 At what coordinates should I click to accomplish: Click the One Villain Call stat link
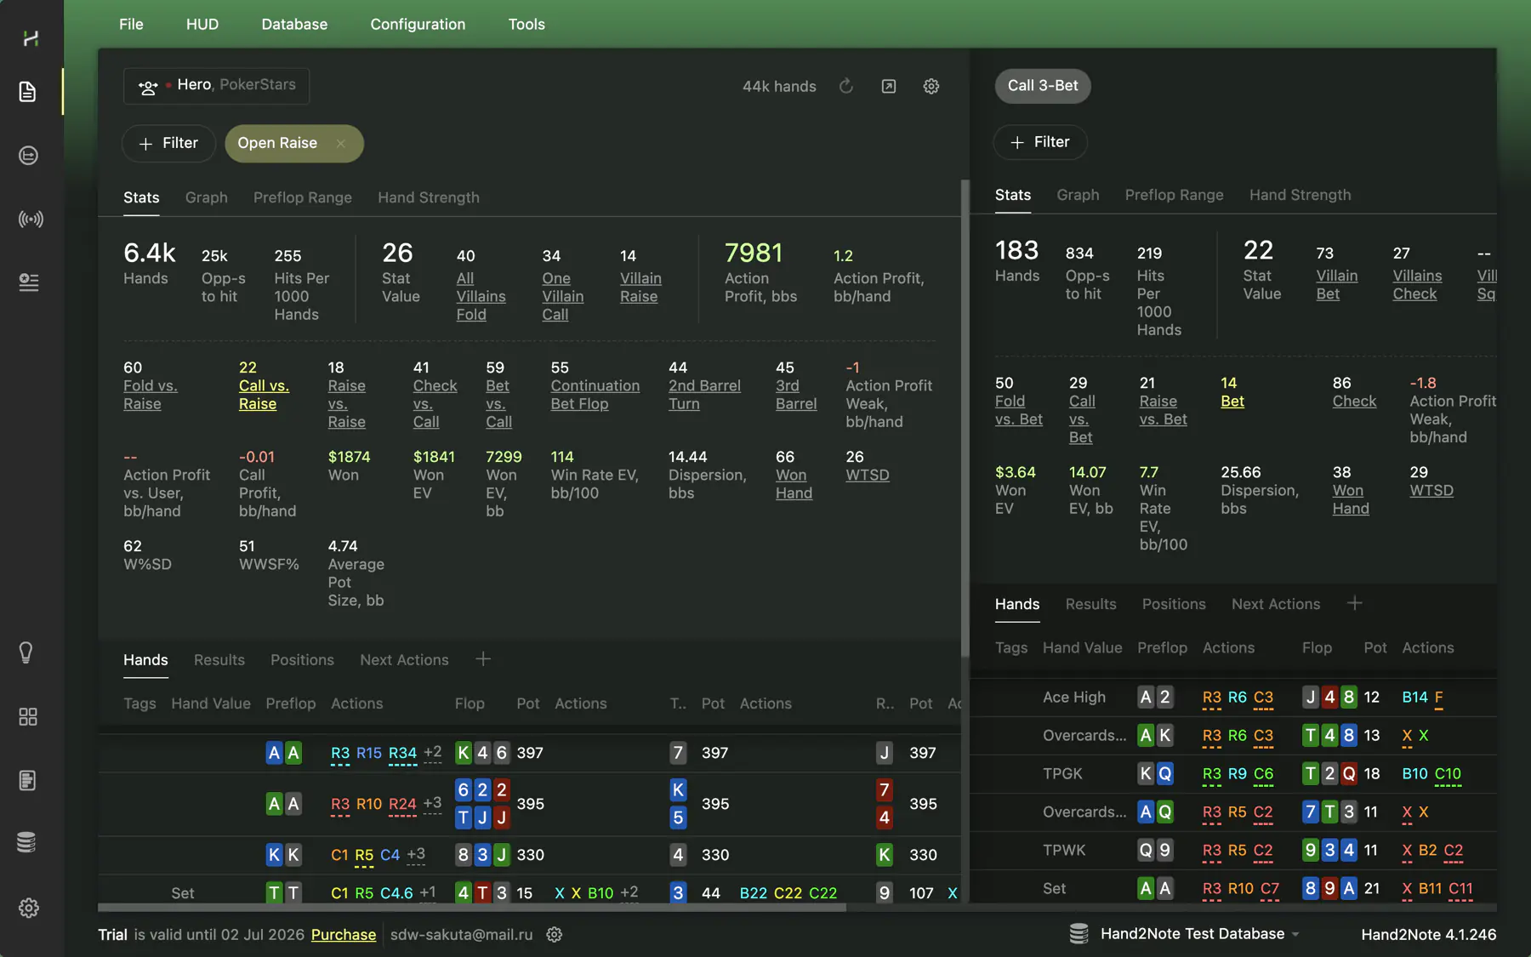563,296
